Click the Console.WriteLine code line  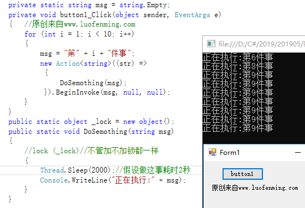pyautogui.click(x=113, y=180)
